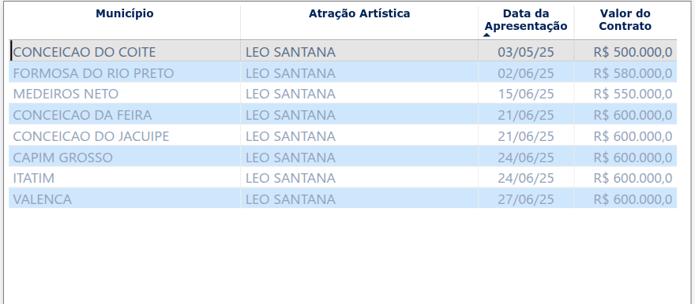This screenshot has width=695, height=304.
Task: Sort by Valor do Contrato header
Action: (625, 20)
